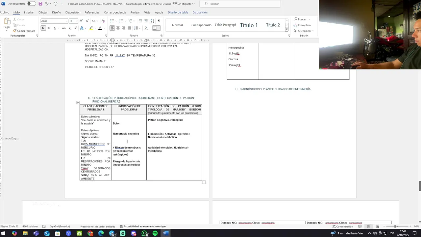421x237 pixels.
Task: Open the Pegar paste button
Action: [7, 23]
